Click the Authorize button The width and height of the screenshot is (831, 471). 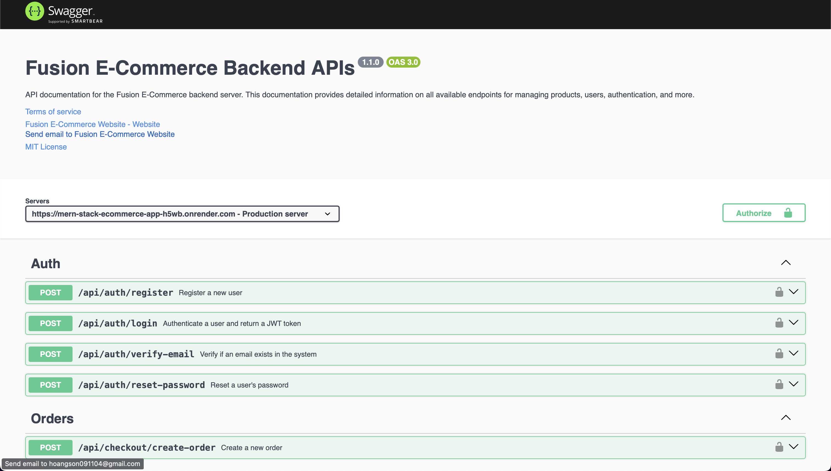click(x=754, y=213)
